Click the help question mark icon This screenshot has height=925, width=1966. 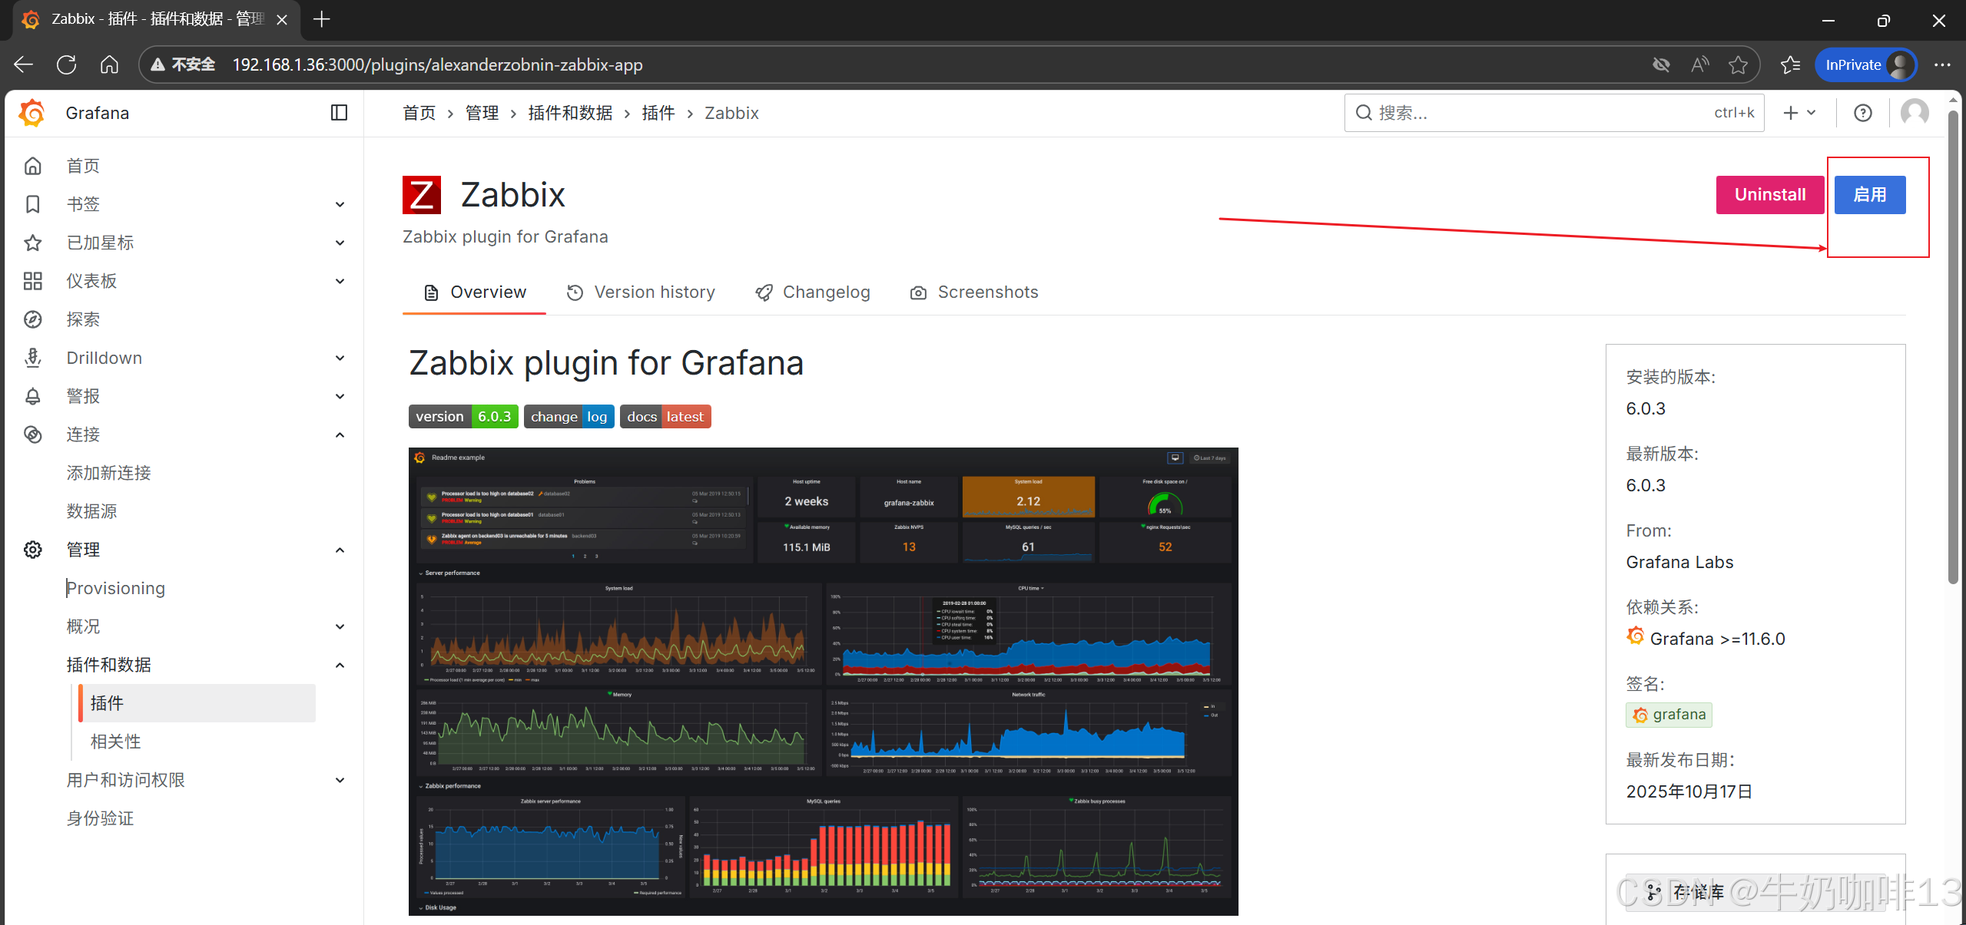point(1862,113)
